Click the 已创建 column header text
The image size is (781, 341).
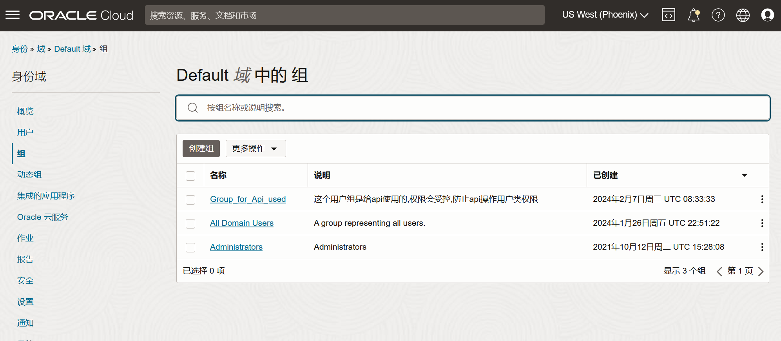(x=605, y=175)
